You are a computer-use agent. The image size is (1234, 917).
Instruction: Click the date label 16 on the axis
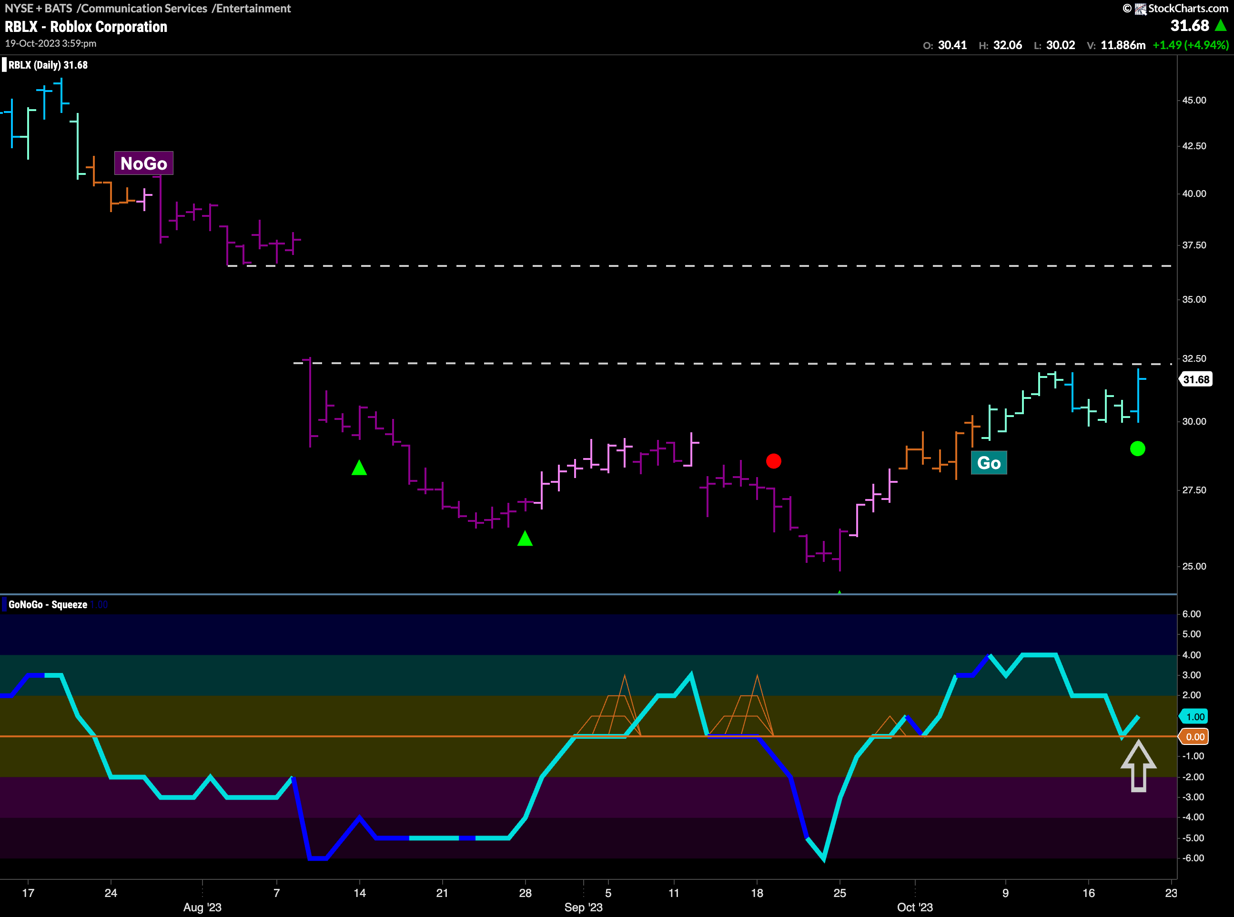1089,893
